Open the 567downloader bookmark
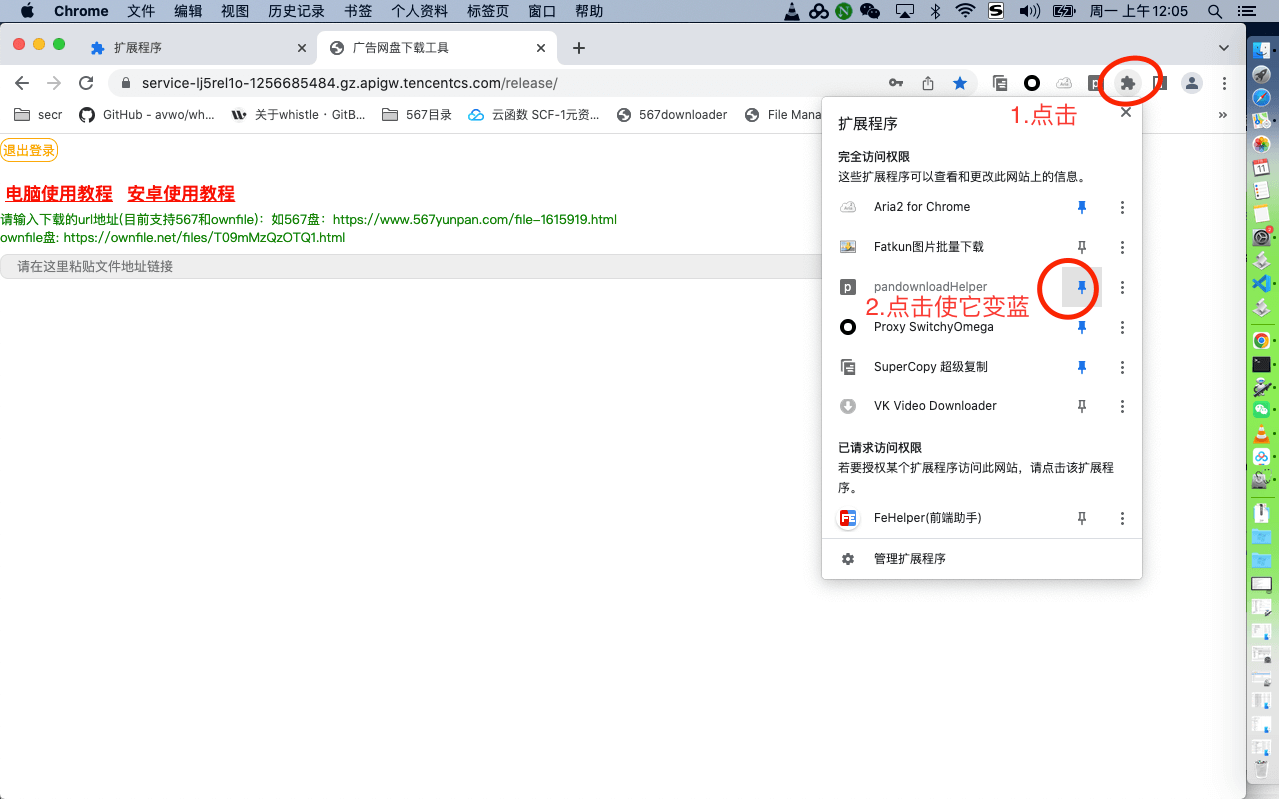The image size is (1279, 799). tap(672, 115)
